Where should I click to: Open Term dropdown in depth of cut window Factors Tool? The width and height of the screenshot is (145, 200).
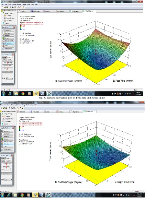point(9,179)
